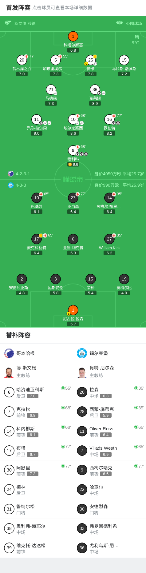Image resolution: width=146 pixels, height=573 pixels.
Task: Select 尼古拉-拉森 goalkeeper number 1 at bottom
Action: (73, 310)
